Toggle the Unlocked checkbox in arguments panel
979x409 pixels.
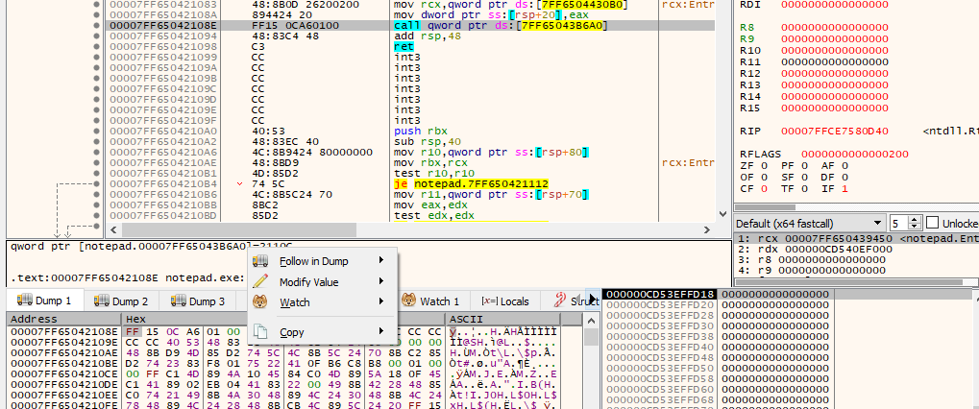click(932, 223)
